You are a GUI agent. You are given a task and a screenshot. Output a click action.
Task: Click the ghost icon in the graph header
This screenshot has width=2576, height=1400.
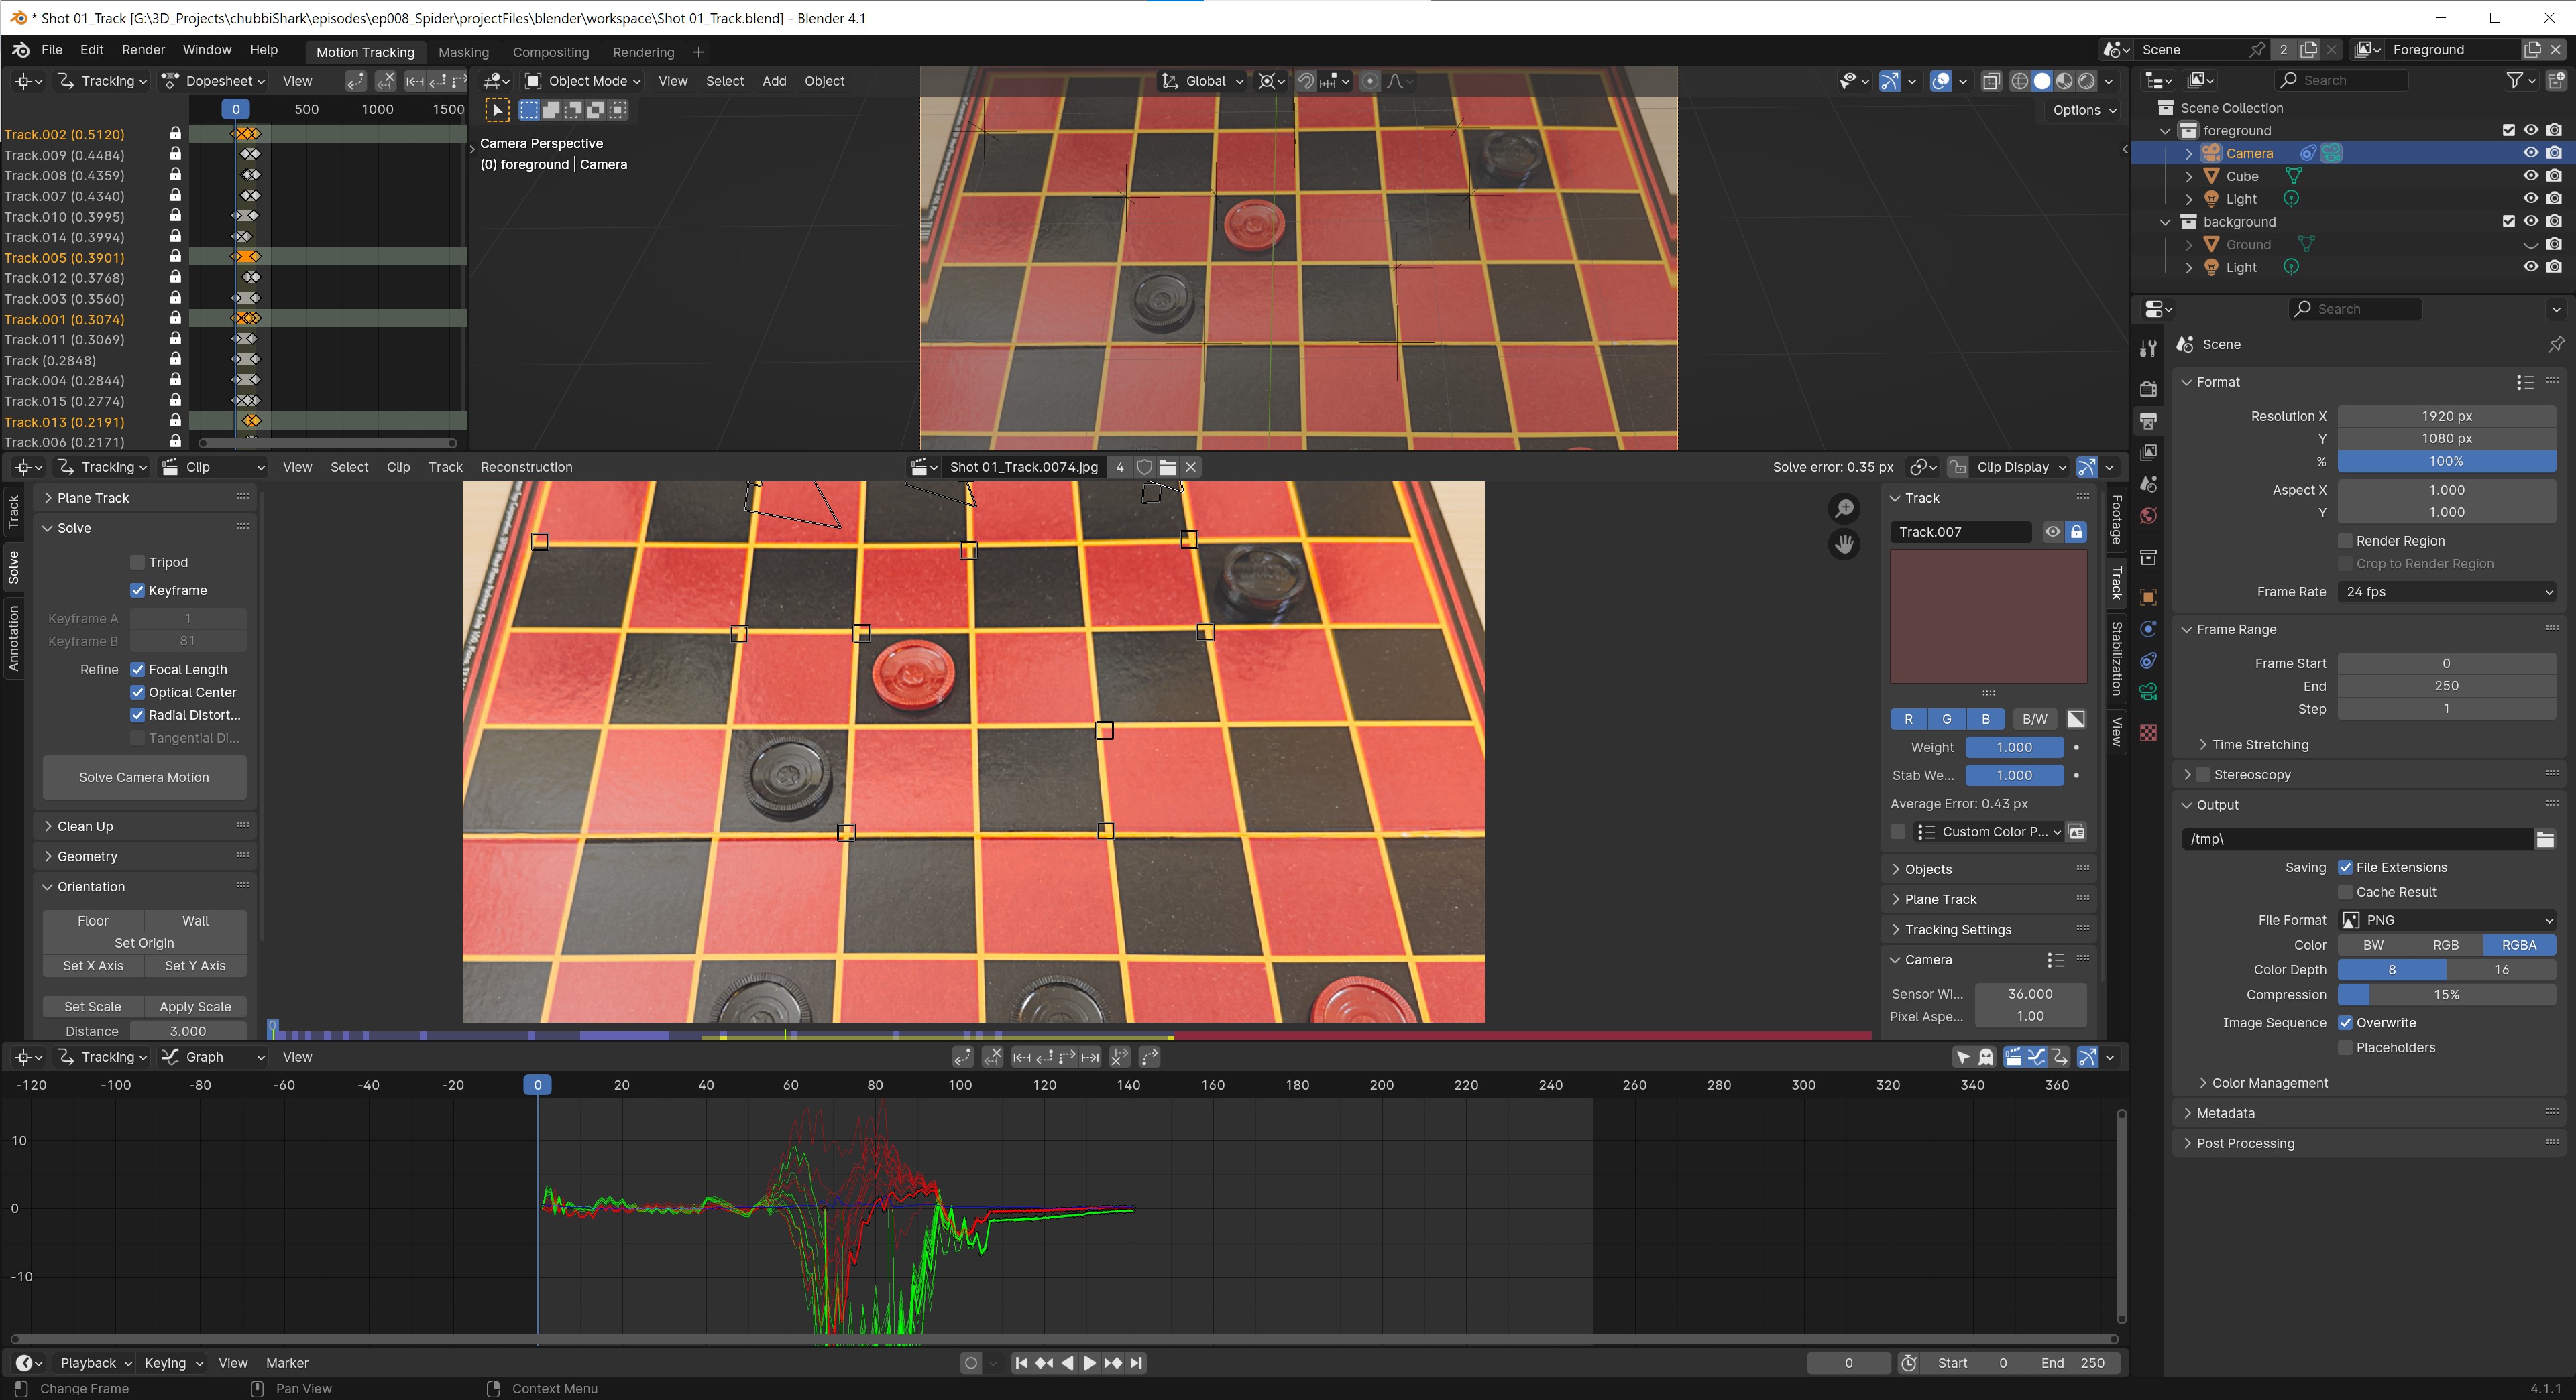point(1986,1056)
